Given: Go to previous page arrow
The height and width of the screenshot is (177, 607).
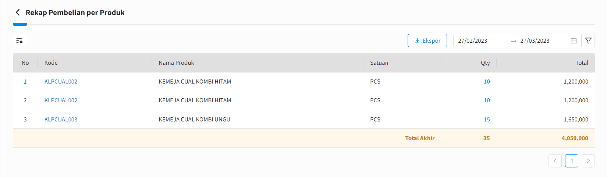Looking at the screenshot, I should pos(555,161).
